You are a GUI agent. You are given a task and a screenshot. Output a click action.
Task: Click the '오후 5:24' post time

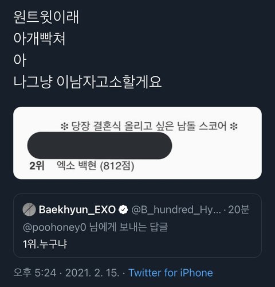click(35, 273)
